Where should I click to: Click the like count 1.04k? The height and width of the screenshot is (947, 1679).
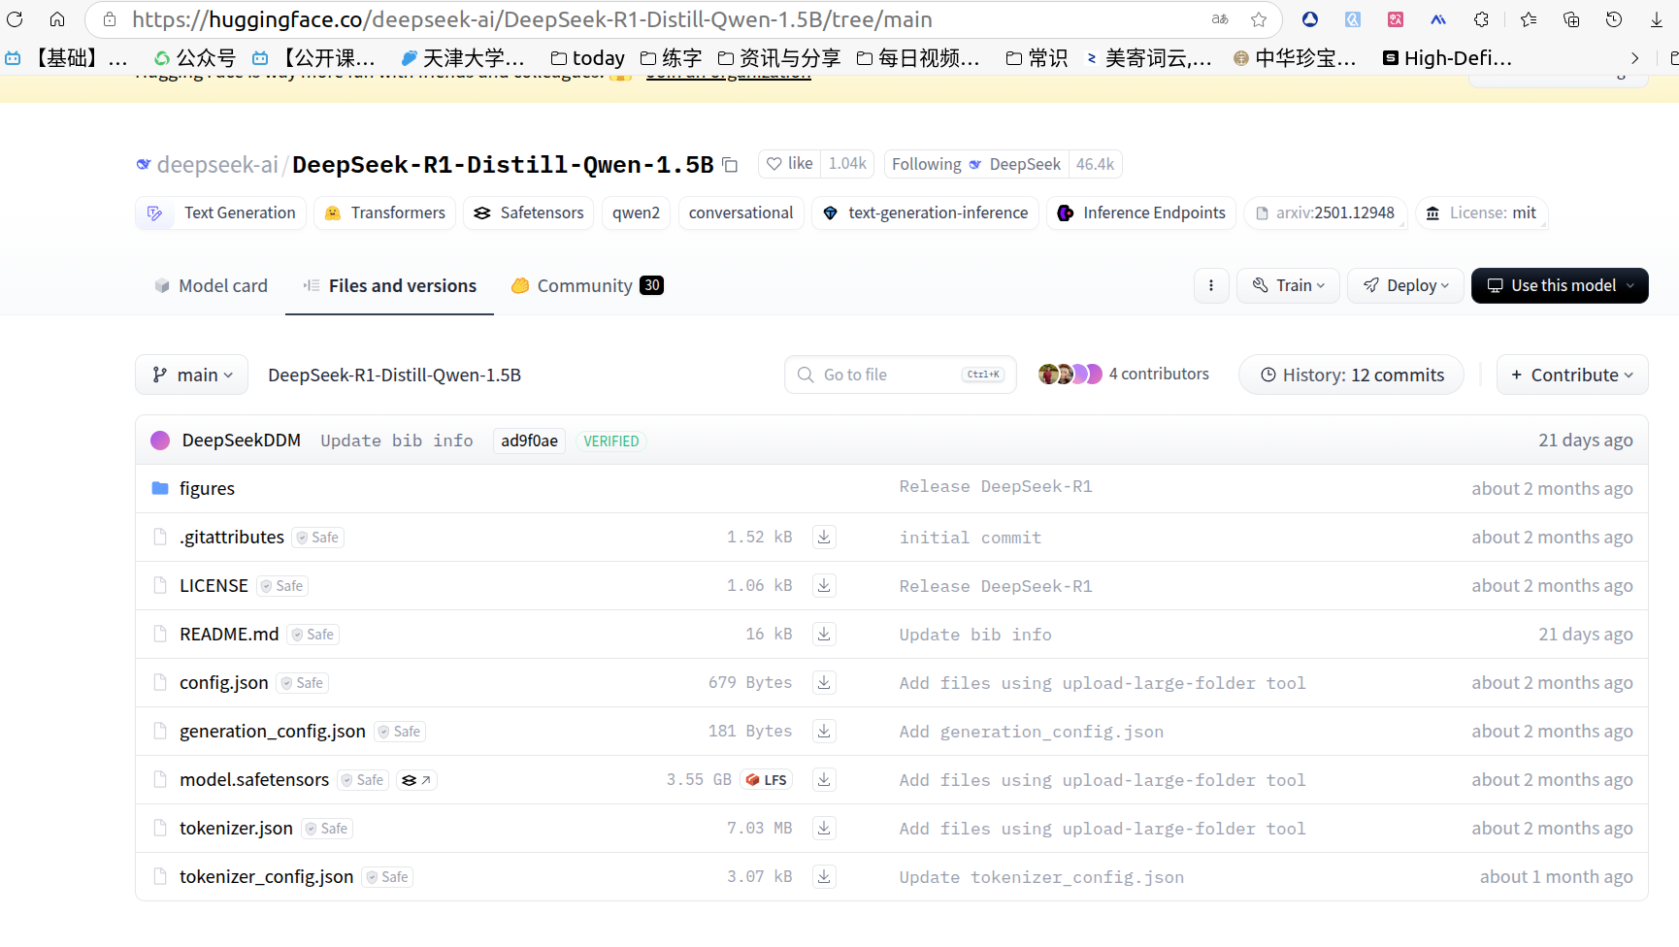click(847, 164)
